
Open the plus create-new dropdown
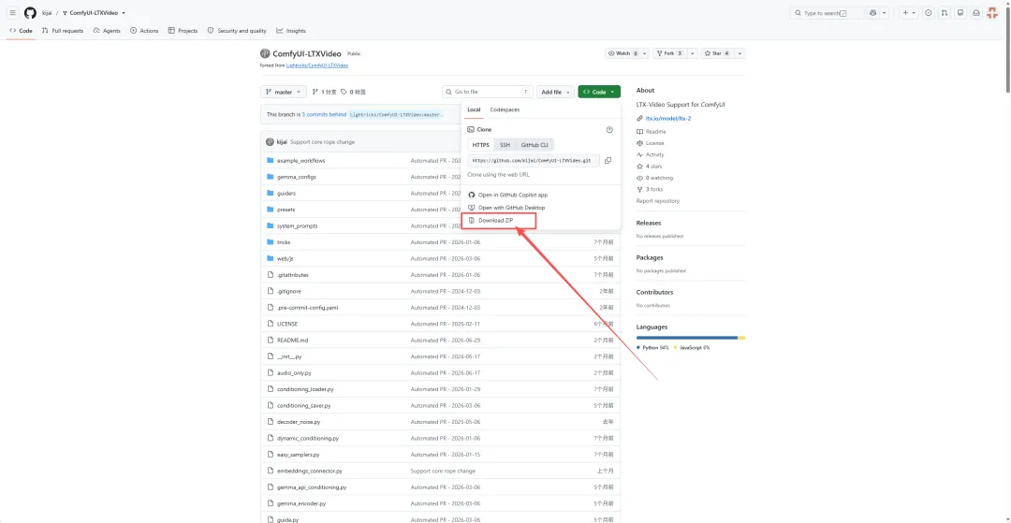pos(908,13)
